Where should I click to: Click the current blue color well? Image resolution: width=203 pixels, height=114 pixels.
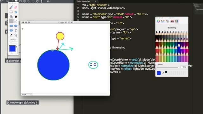click(159, 73)
